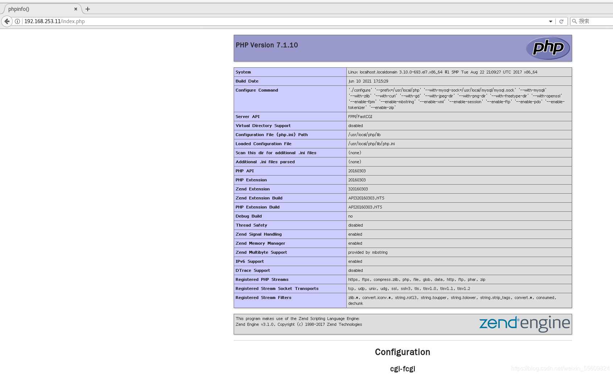
Task: Click the Zend Extension Build label
Action: tap(259, 198)
